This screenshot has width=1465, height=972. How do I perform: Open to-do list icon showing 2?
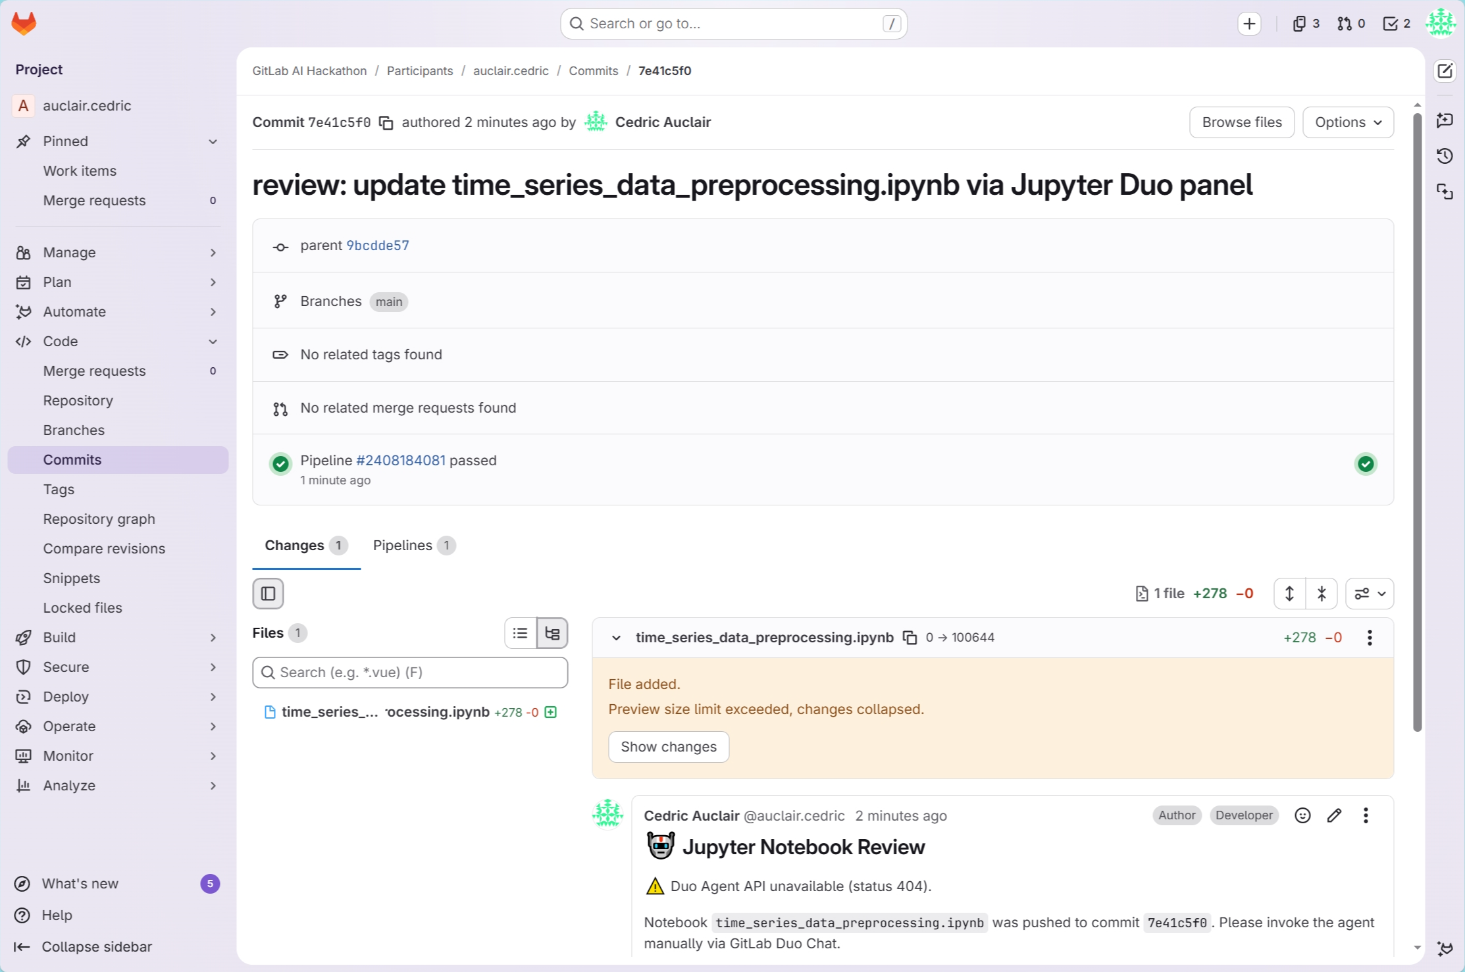[1396, 24]
